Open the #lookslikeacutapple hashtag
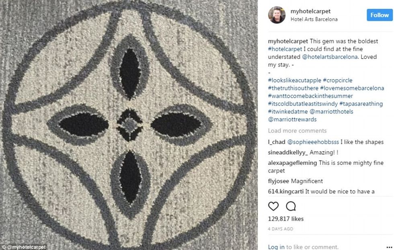This screenshot has height=250, width=394. click(x=294, y=80)
